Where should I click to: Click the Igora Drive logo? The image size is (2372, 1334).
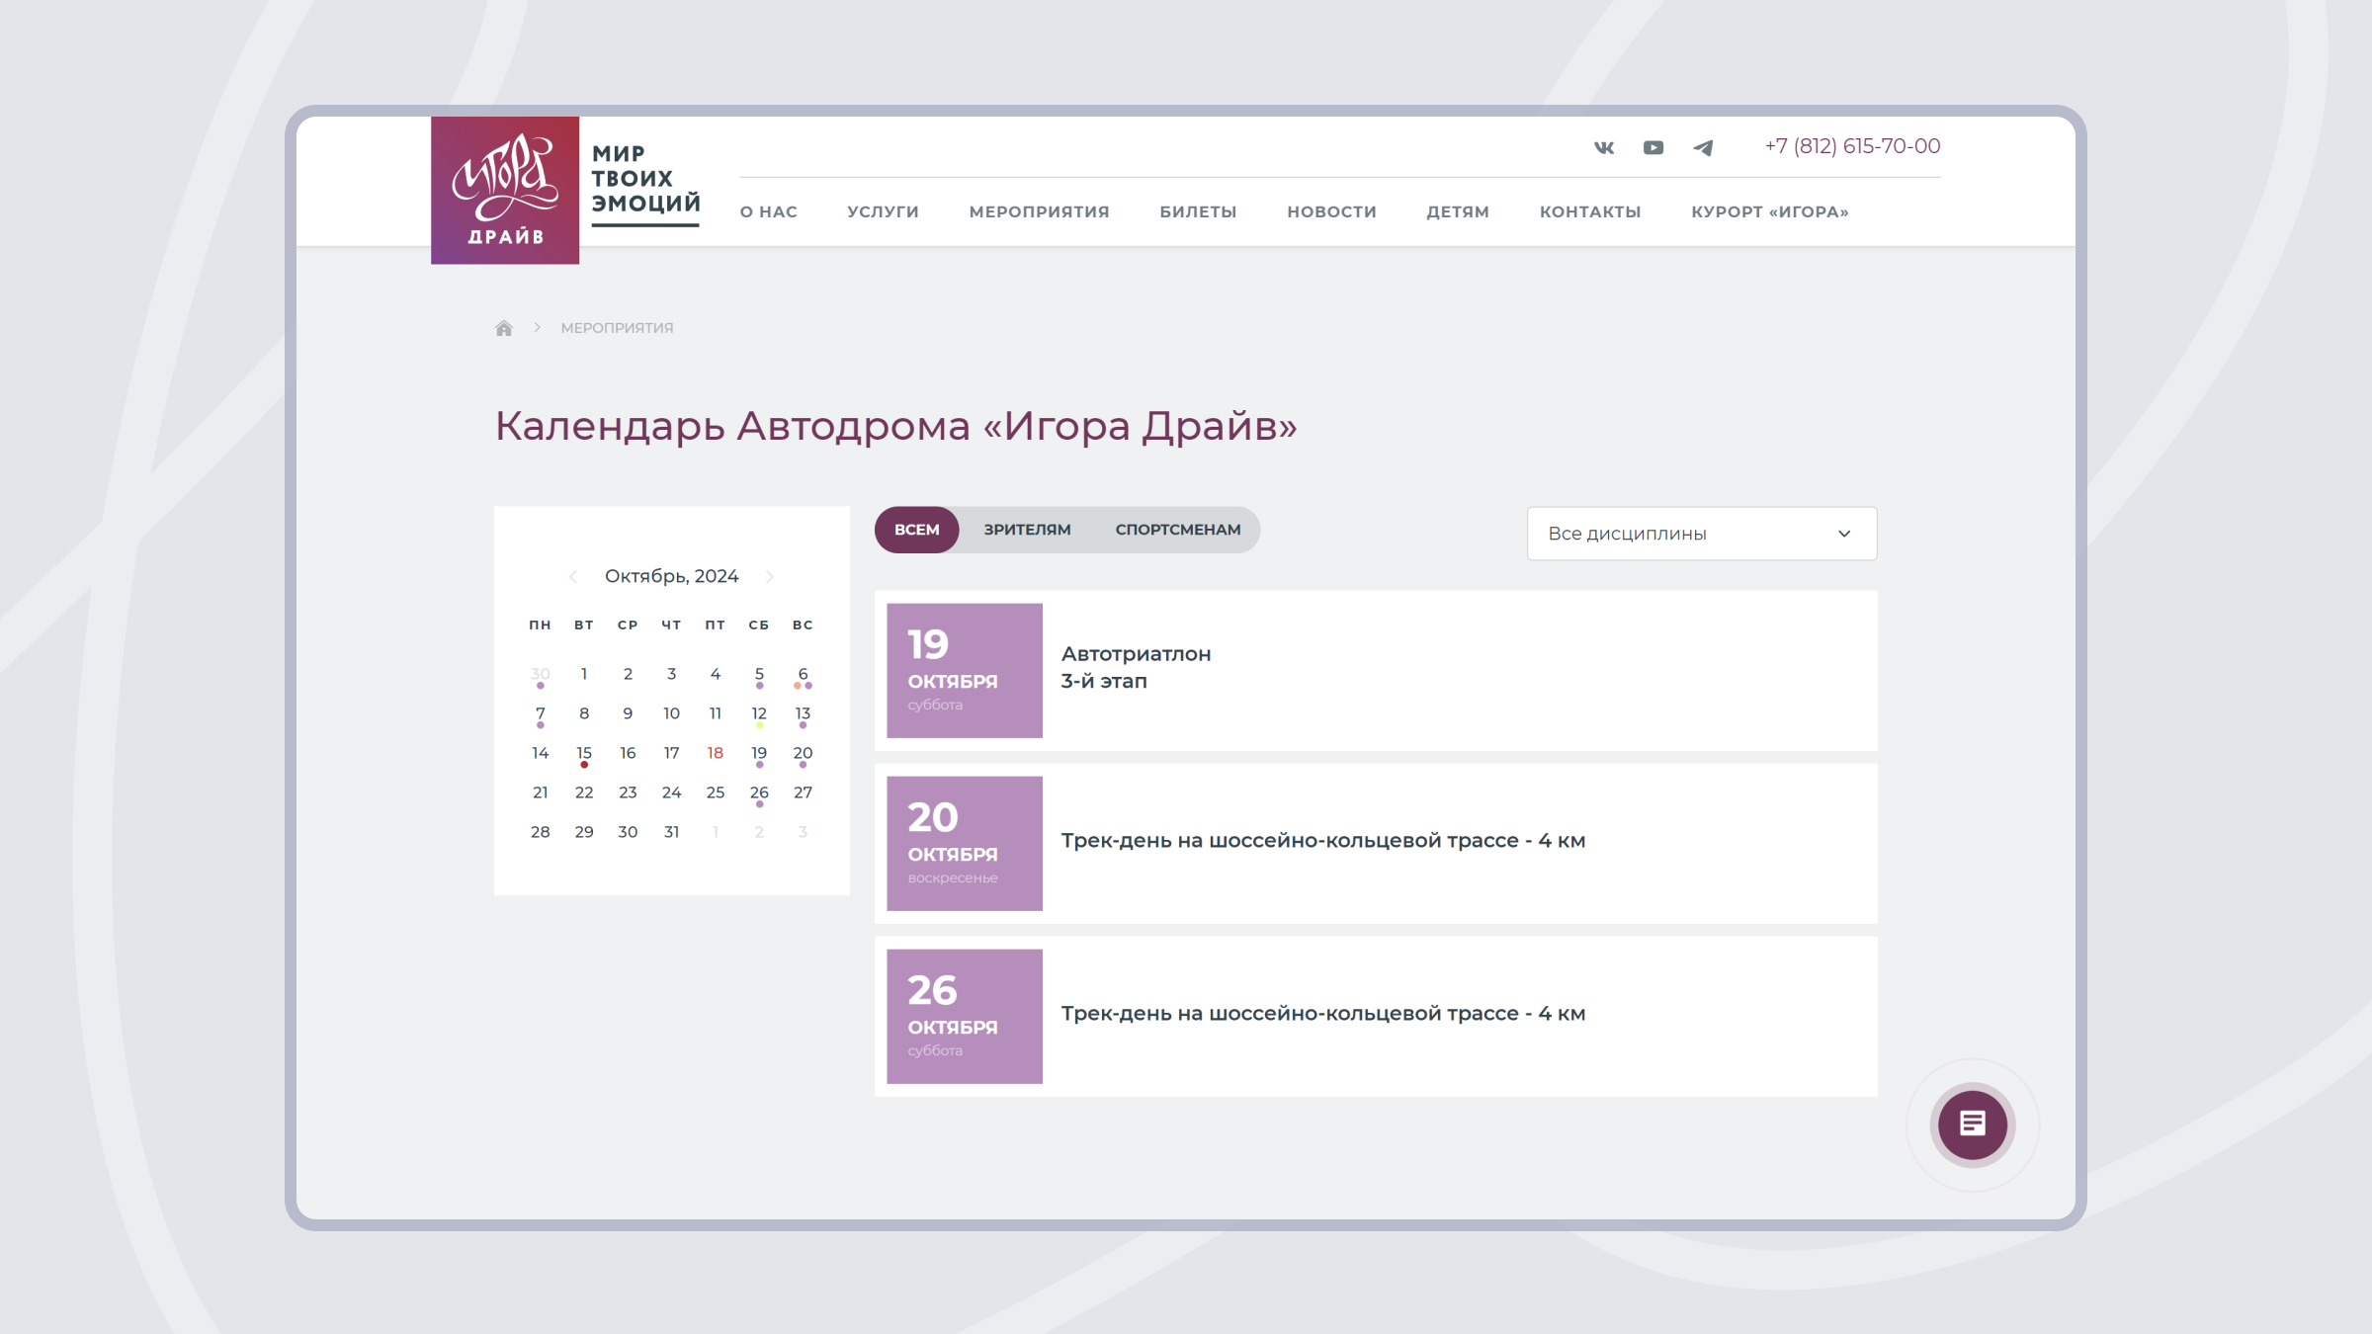tap(505, 190)
